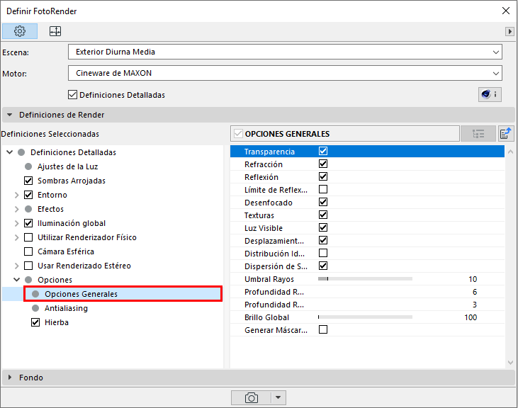The image size is (518, 408).
Task: Click the Cinema 4D info icon button
Action: 490,95
